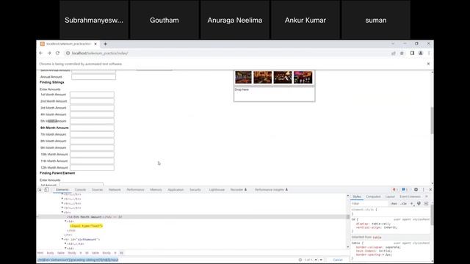470x264 pixels.
Task: Open the Chrome side panel icon
Action: [412, 53]
